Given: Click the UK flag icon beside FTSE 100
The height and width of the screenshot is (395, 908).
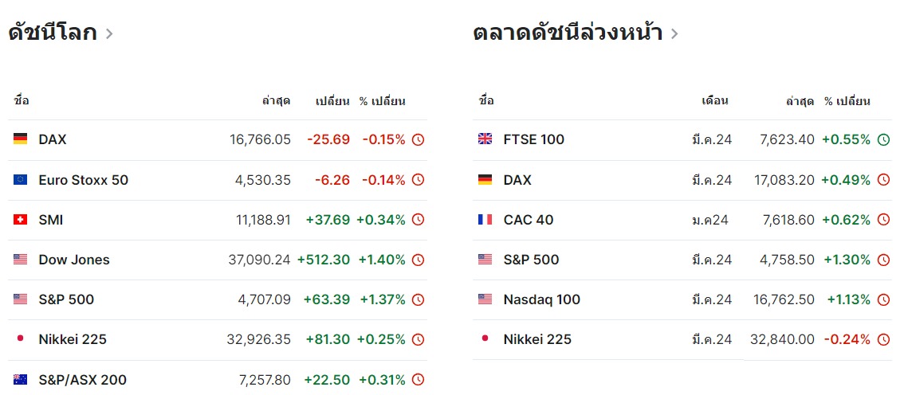Looking at the screenshot, I should (485, 139).
